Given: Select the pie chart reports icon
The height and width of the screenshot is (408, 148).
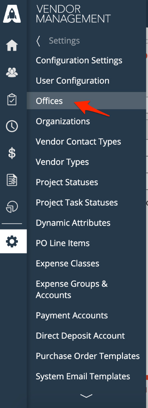Looking at the screenshot, I should pyautogui.click(x=12, y=207).
